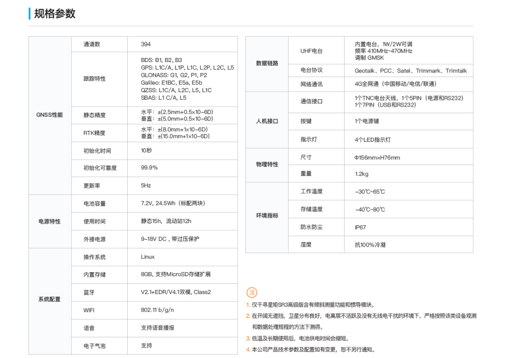Click the 电池容量 row label
518x358 pixels.
pyautogui.click(x=94, y=204)
